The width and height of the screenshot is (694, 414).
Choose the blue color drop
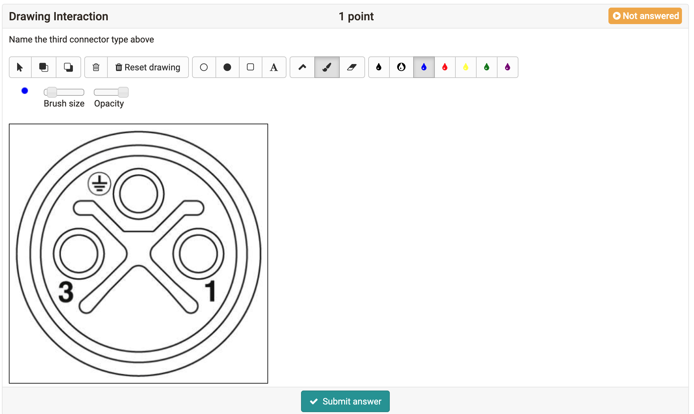[424, 67]
